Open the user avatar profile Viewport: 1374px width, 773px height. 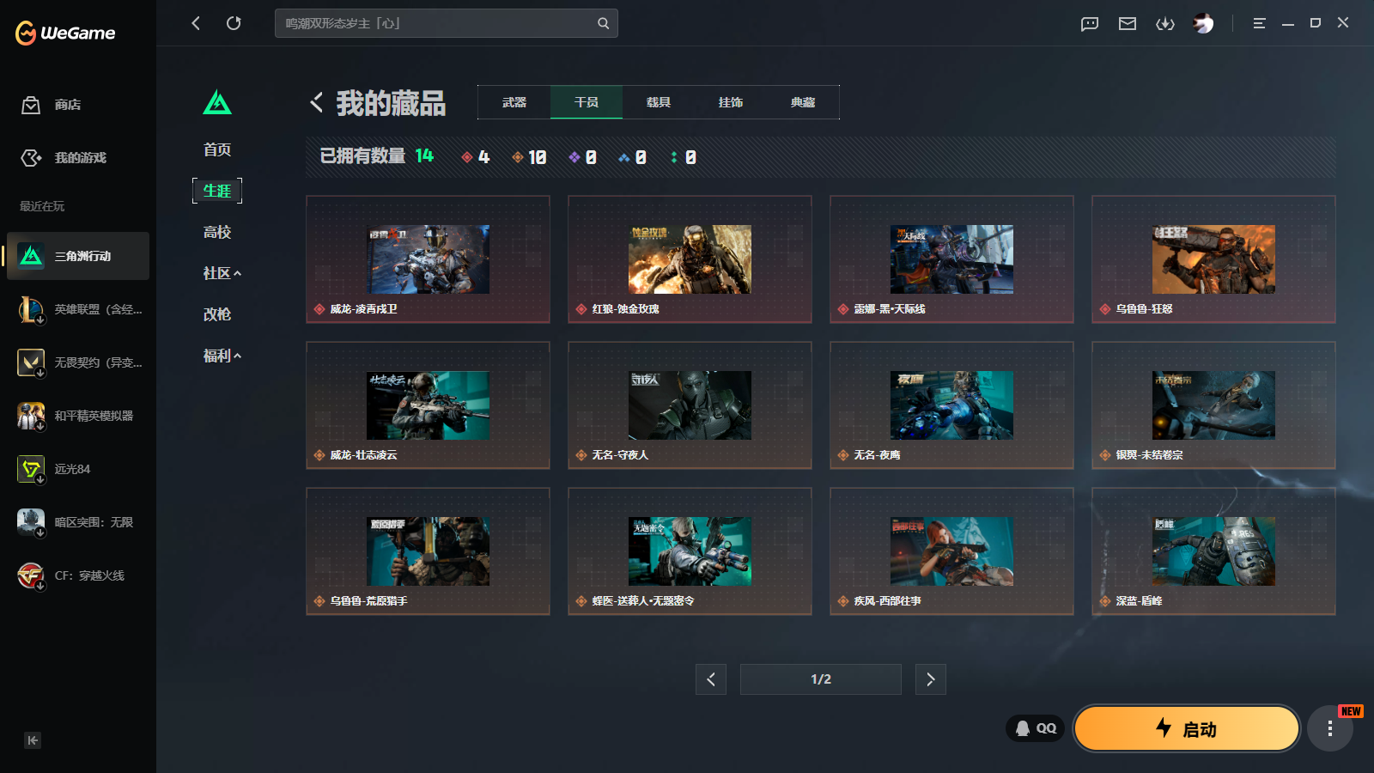pyautogui.click(x=1203, y=23)
